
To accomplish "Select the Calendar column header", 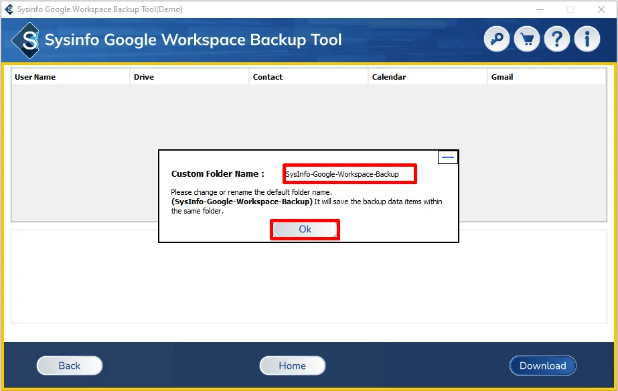I will click(x=428, y=77).
